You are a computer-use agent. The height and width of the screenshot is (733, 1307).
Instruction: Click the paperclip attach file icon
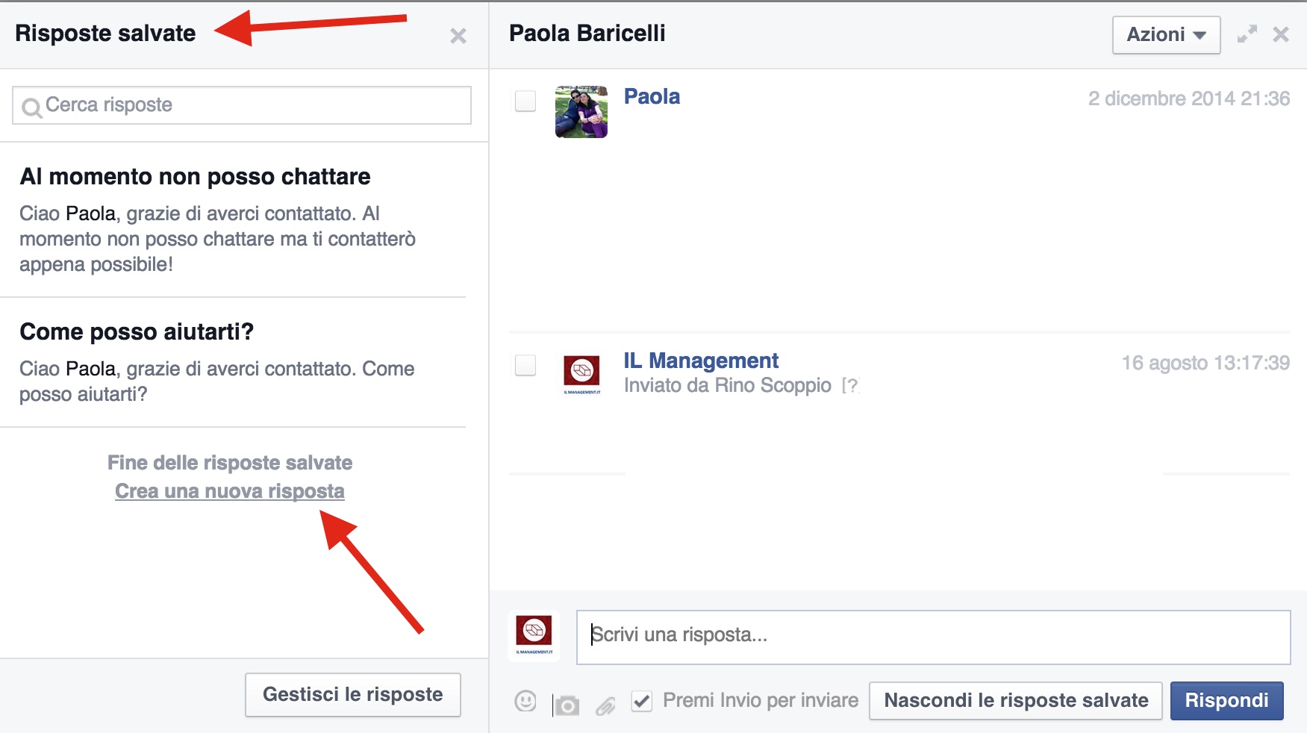tap(605, 705)
